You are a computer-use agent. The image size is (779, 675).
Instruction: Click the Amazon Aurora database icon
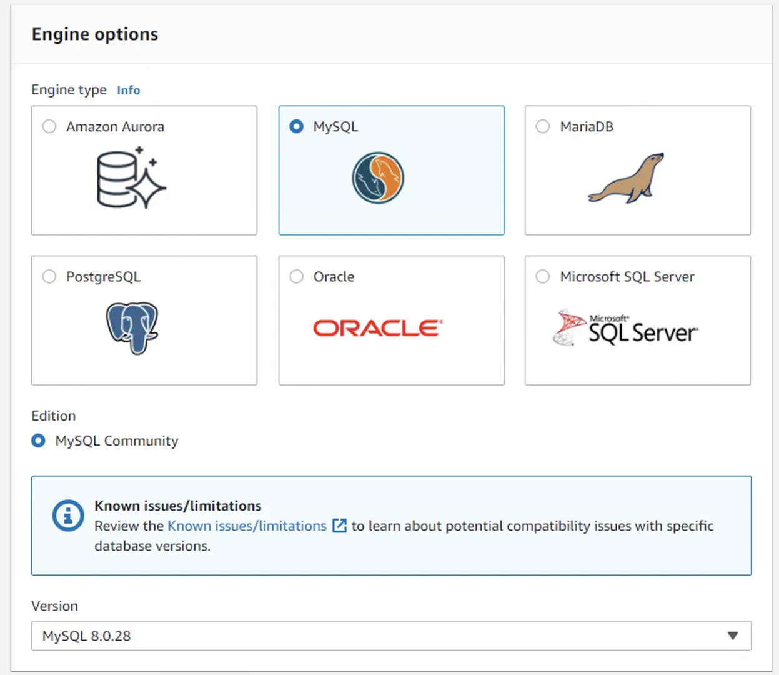(x=131, y=178)
